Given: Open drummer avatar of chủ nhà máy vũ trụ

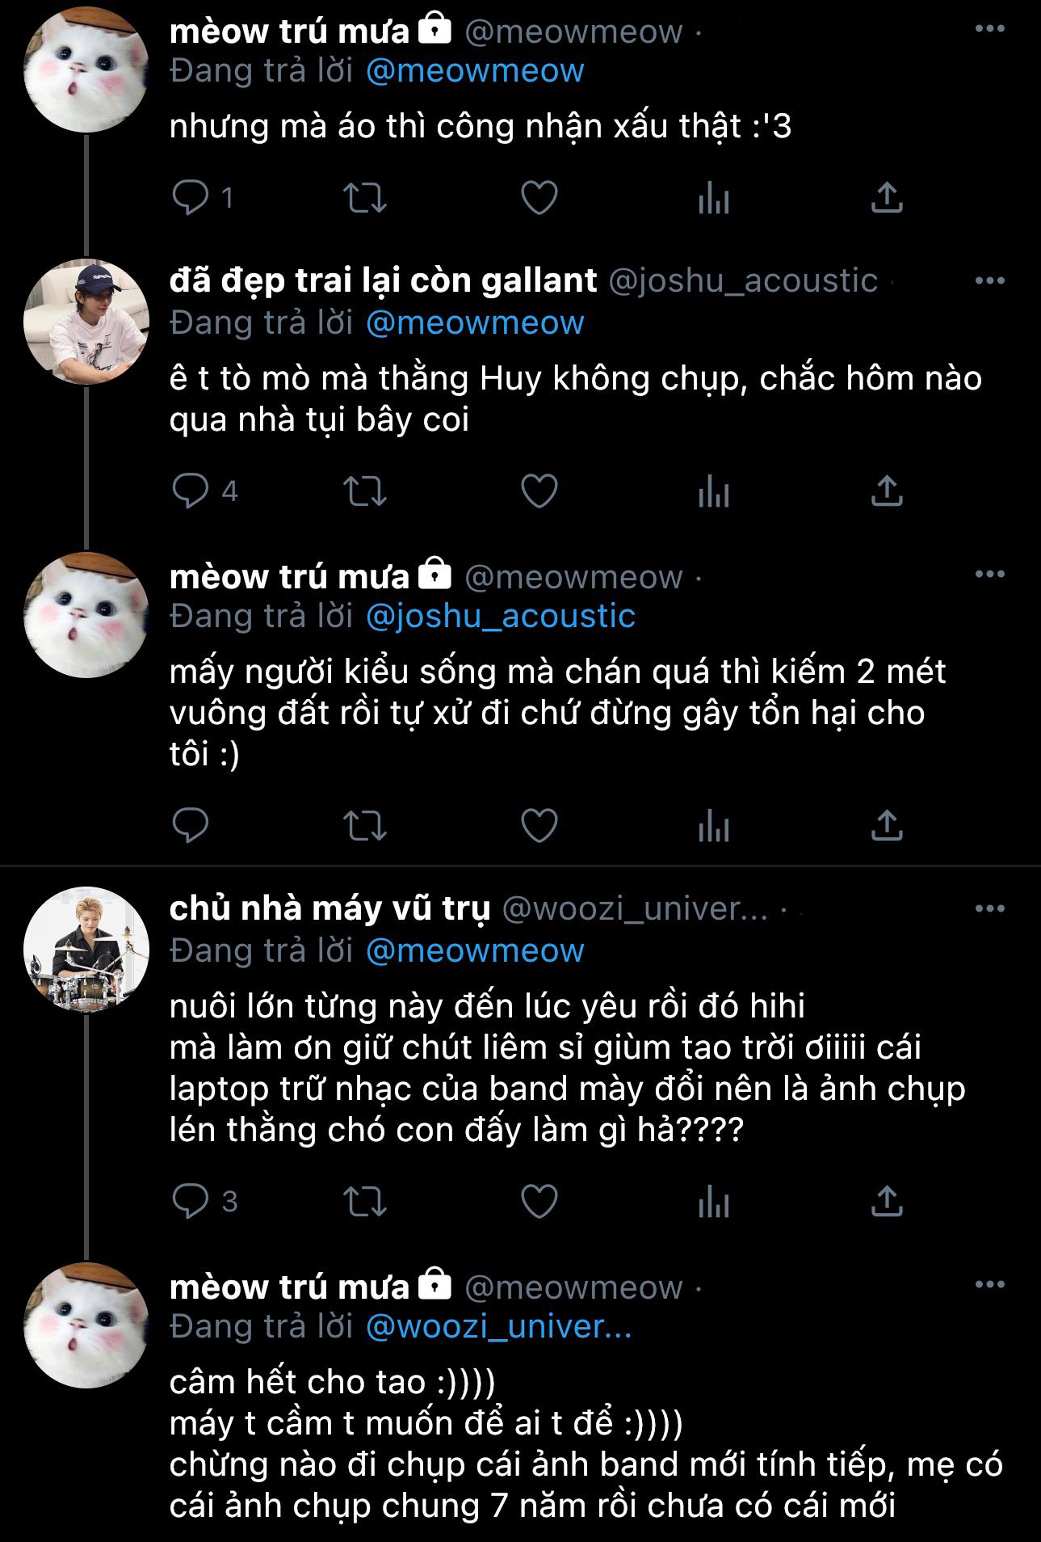Looking at the screenshot, I should [86, 950].
